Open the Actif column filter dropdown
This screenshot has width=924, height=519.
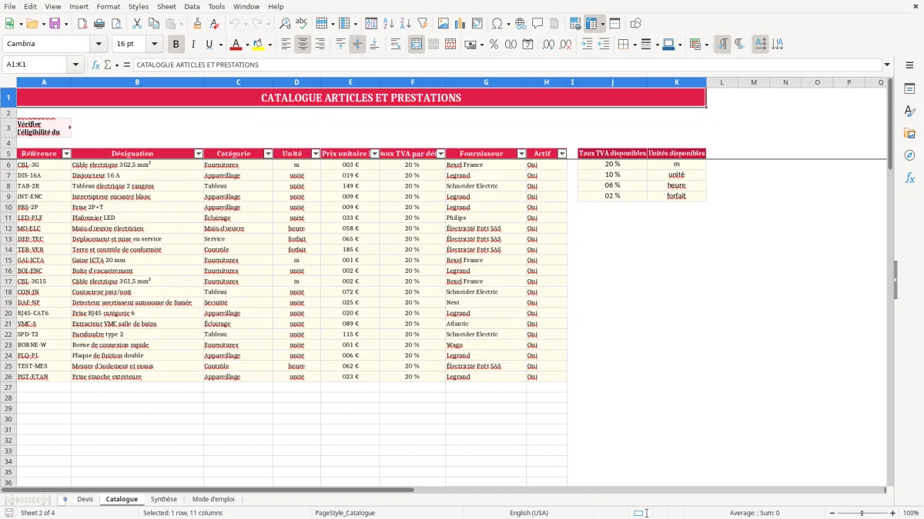point(562,154)
